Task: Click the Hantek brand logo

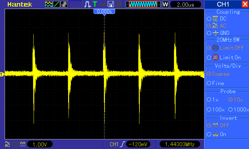Action: coord(20,4)
